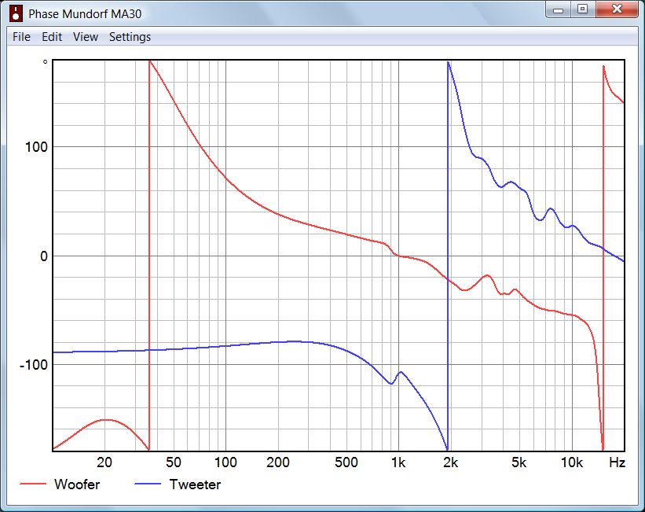Click the degree symbol above the phase axis
The image size is (645, 512).
click(x=46, y=62)
